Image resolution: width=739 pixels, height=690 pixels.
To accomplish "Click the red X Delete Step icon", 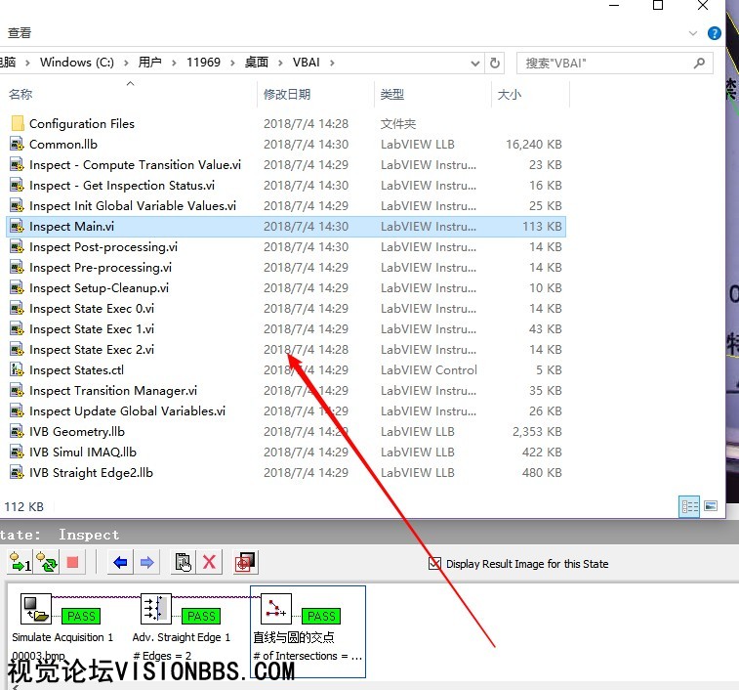I will (209, 562).
